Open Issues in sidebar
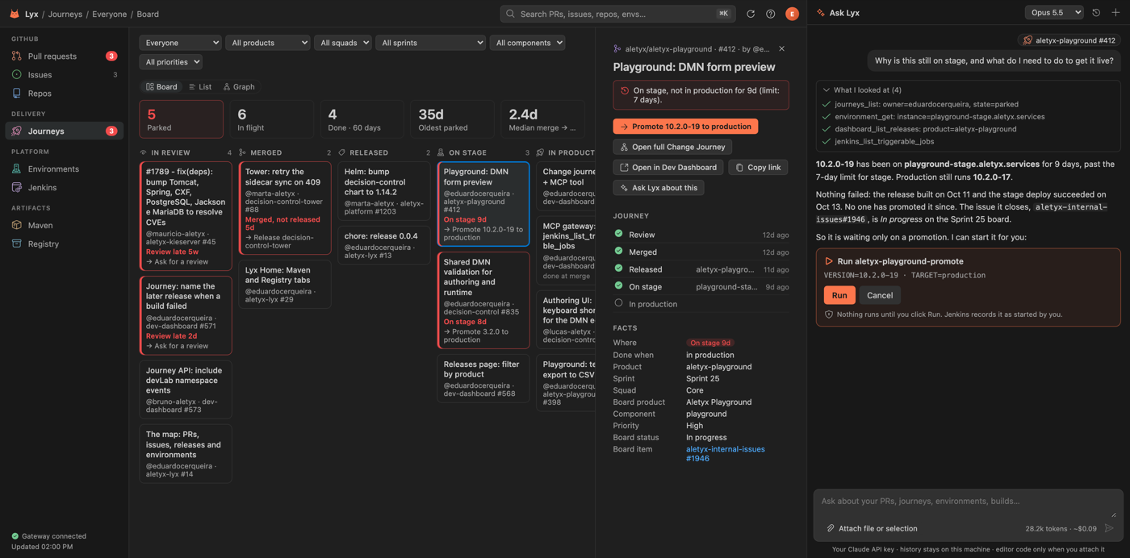This screenshot has width=1130, height=558. pyautogui.click(x=65, y=74)
